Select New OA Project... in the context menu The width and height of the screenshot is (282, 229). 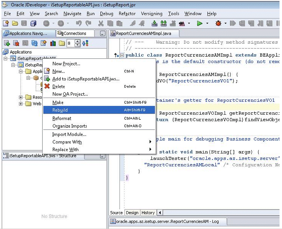99,94
